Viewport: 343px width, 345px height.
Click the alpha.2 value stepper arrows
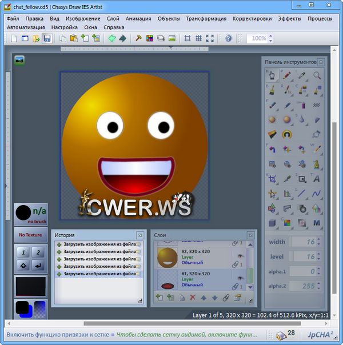(320, 286)
